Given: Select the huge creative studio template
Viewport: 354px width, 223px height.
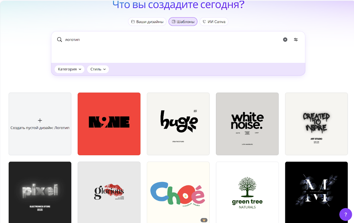Looking at the screenshot, I should click(x=178, y=124).
